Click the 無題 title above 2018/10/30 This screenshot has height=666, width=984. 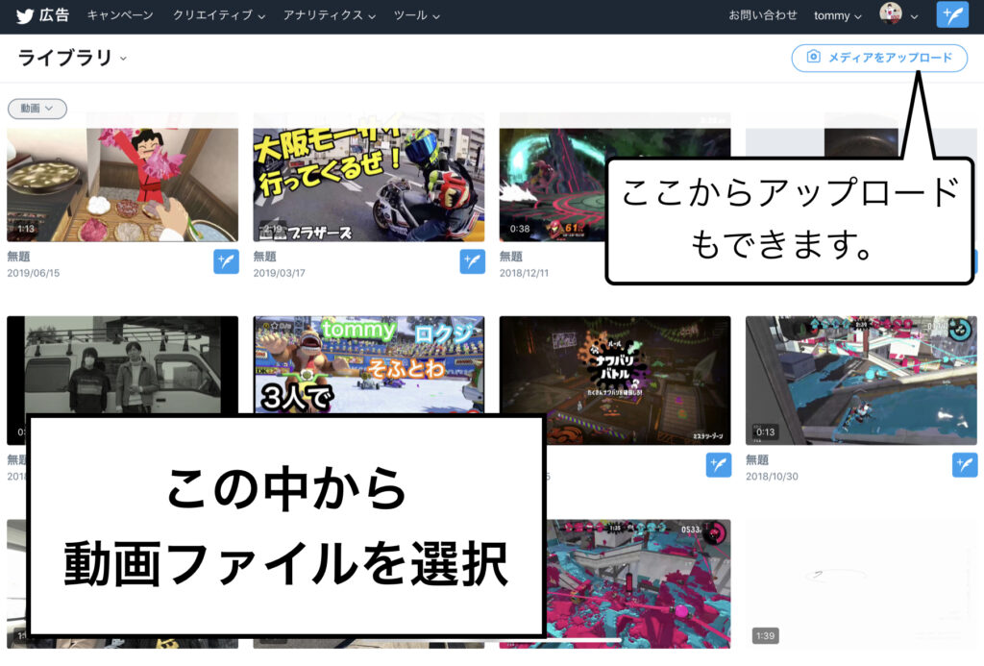(x=757, y=459)
